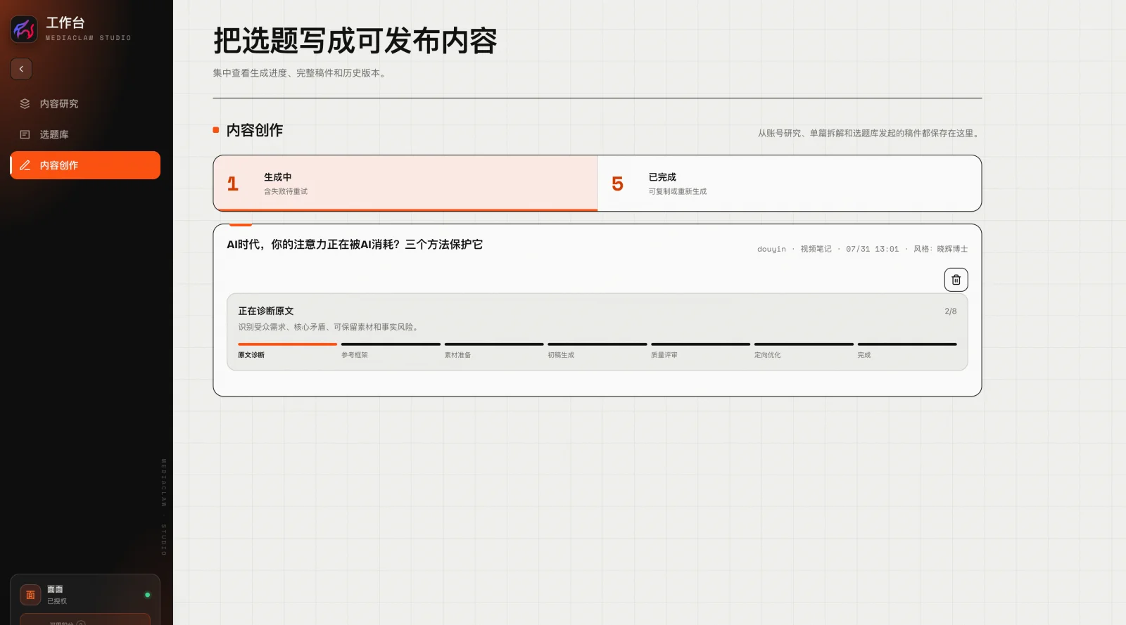The width and height of the screenshot is (1126, 625).
Task: Click the 风格: 晓辉博士 style label
Action: 940,249
